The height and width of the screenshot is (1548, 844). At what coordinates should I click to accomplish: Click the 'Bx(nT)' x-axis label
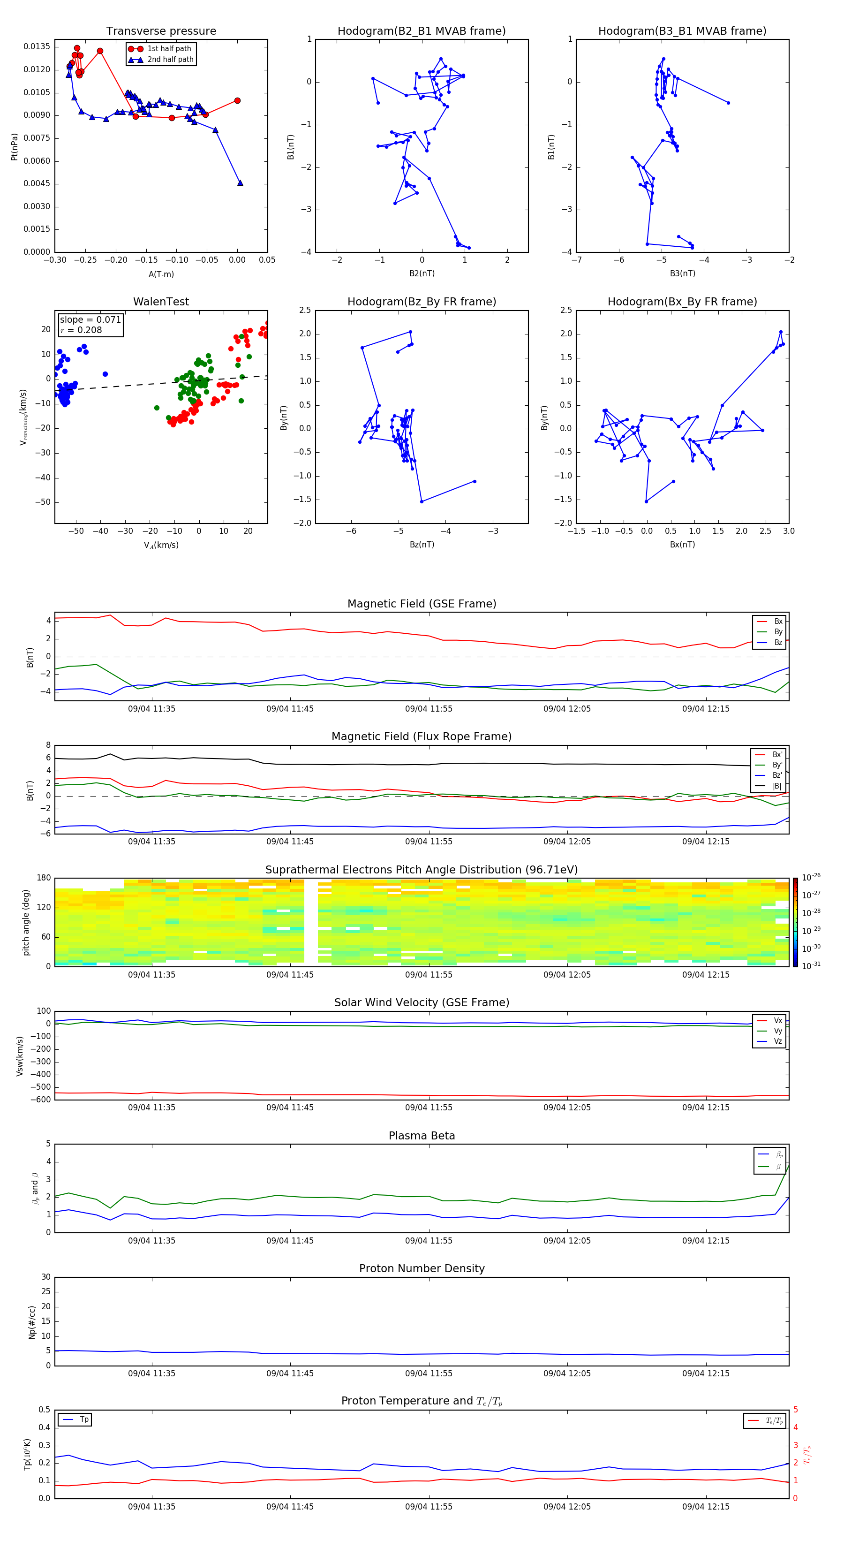[682, 545]
